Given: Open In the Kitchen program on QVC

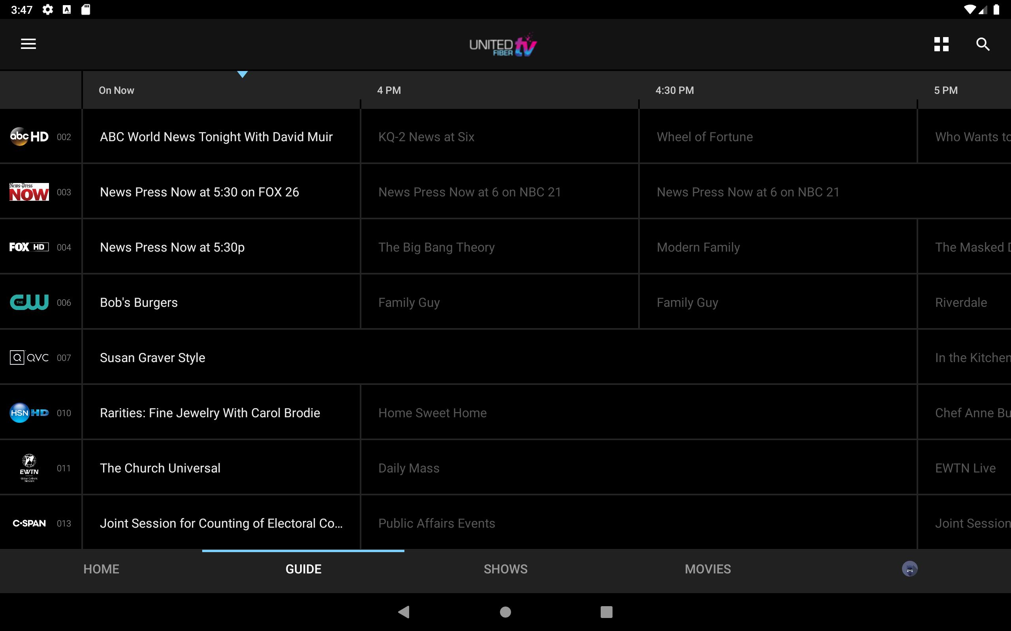Looking at the screenshot, I should coord(965,358).
